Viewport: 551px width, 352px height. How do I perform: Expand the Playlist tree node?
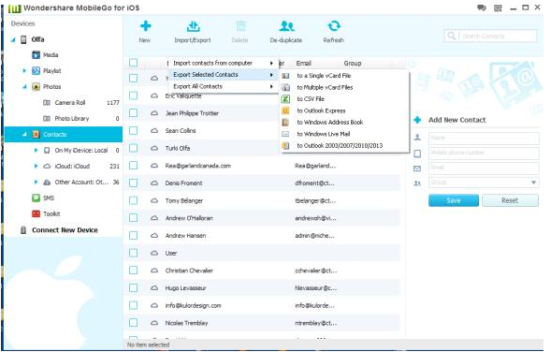click(x=24, y=71)
